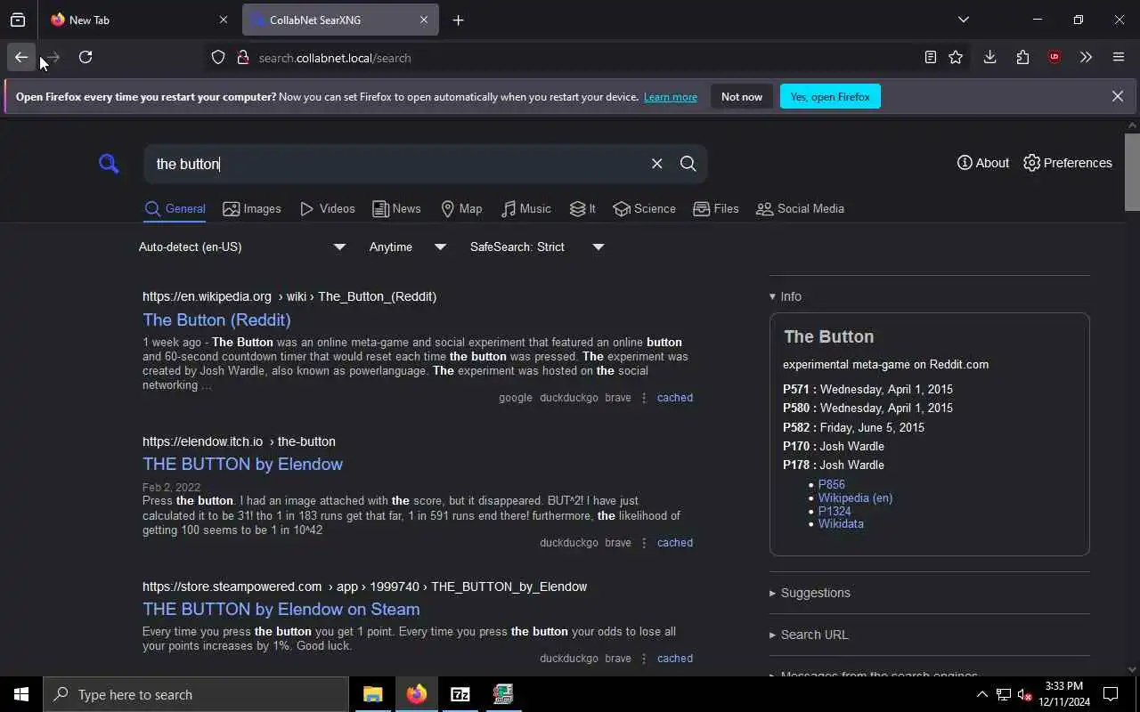Switch to Images category
The image size is (1140, 712).
pos(252,209)
